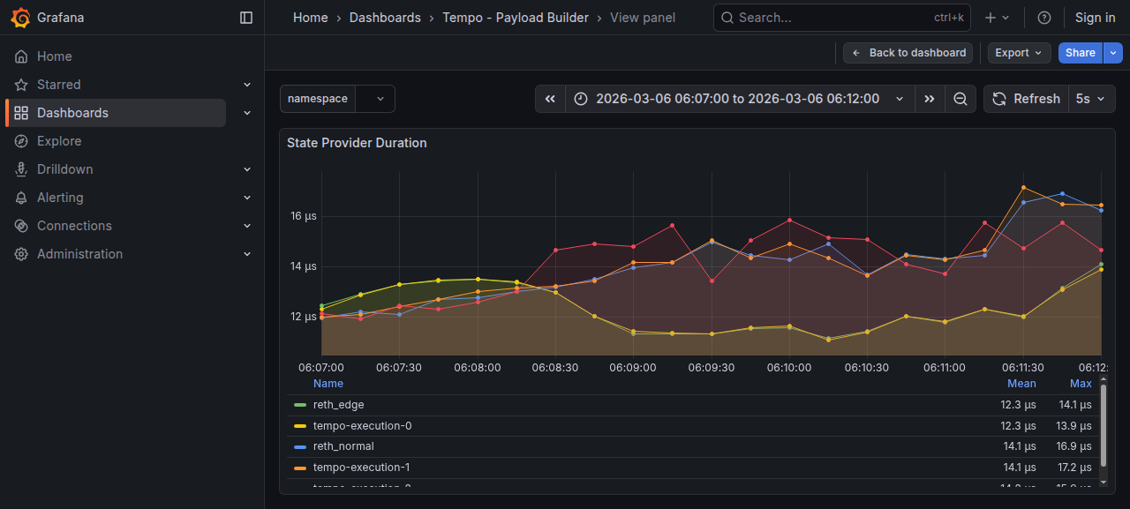
Task: Click the Home breadcrumb link
Action: (x=311, y=18)
